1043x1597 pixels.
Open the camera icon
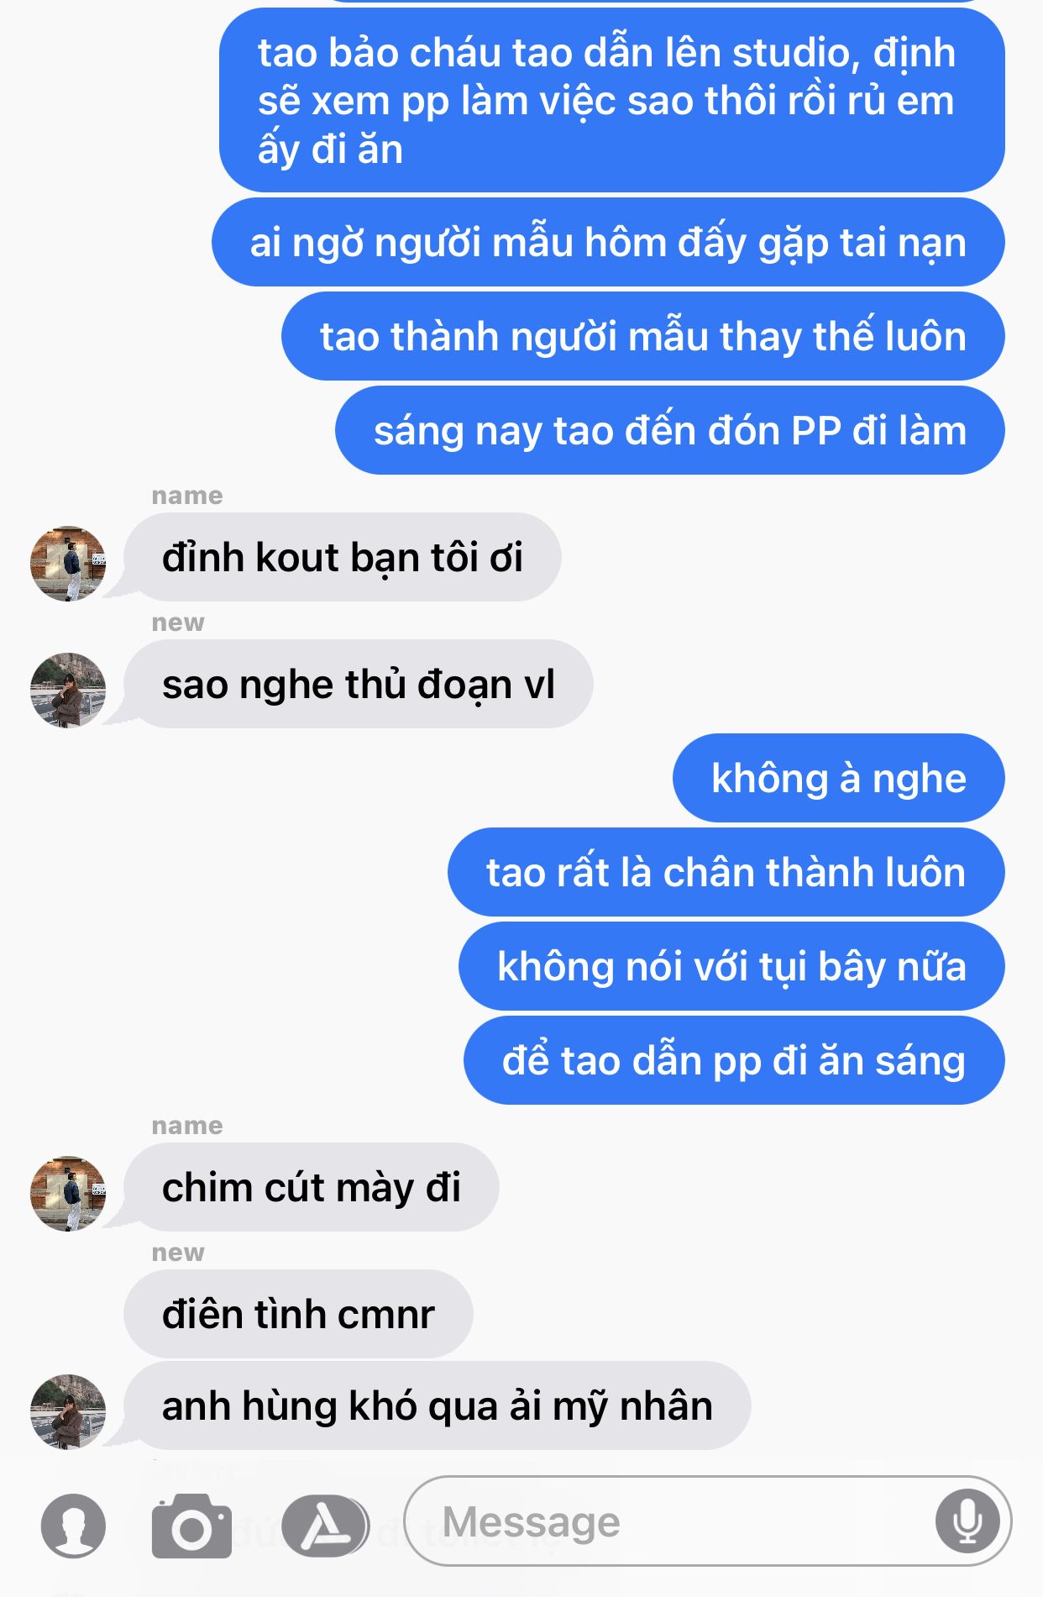(191, 1526)
